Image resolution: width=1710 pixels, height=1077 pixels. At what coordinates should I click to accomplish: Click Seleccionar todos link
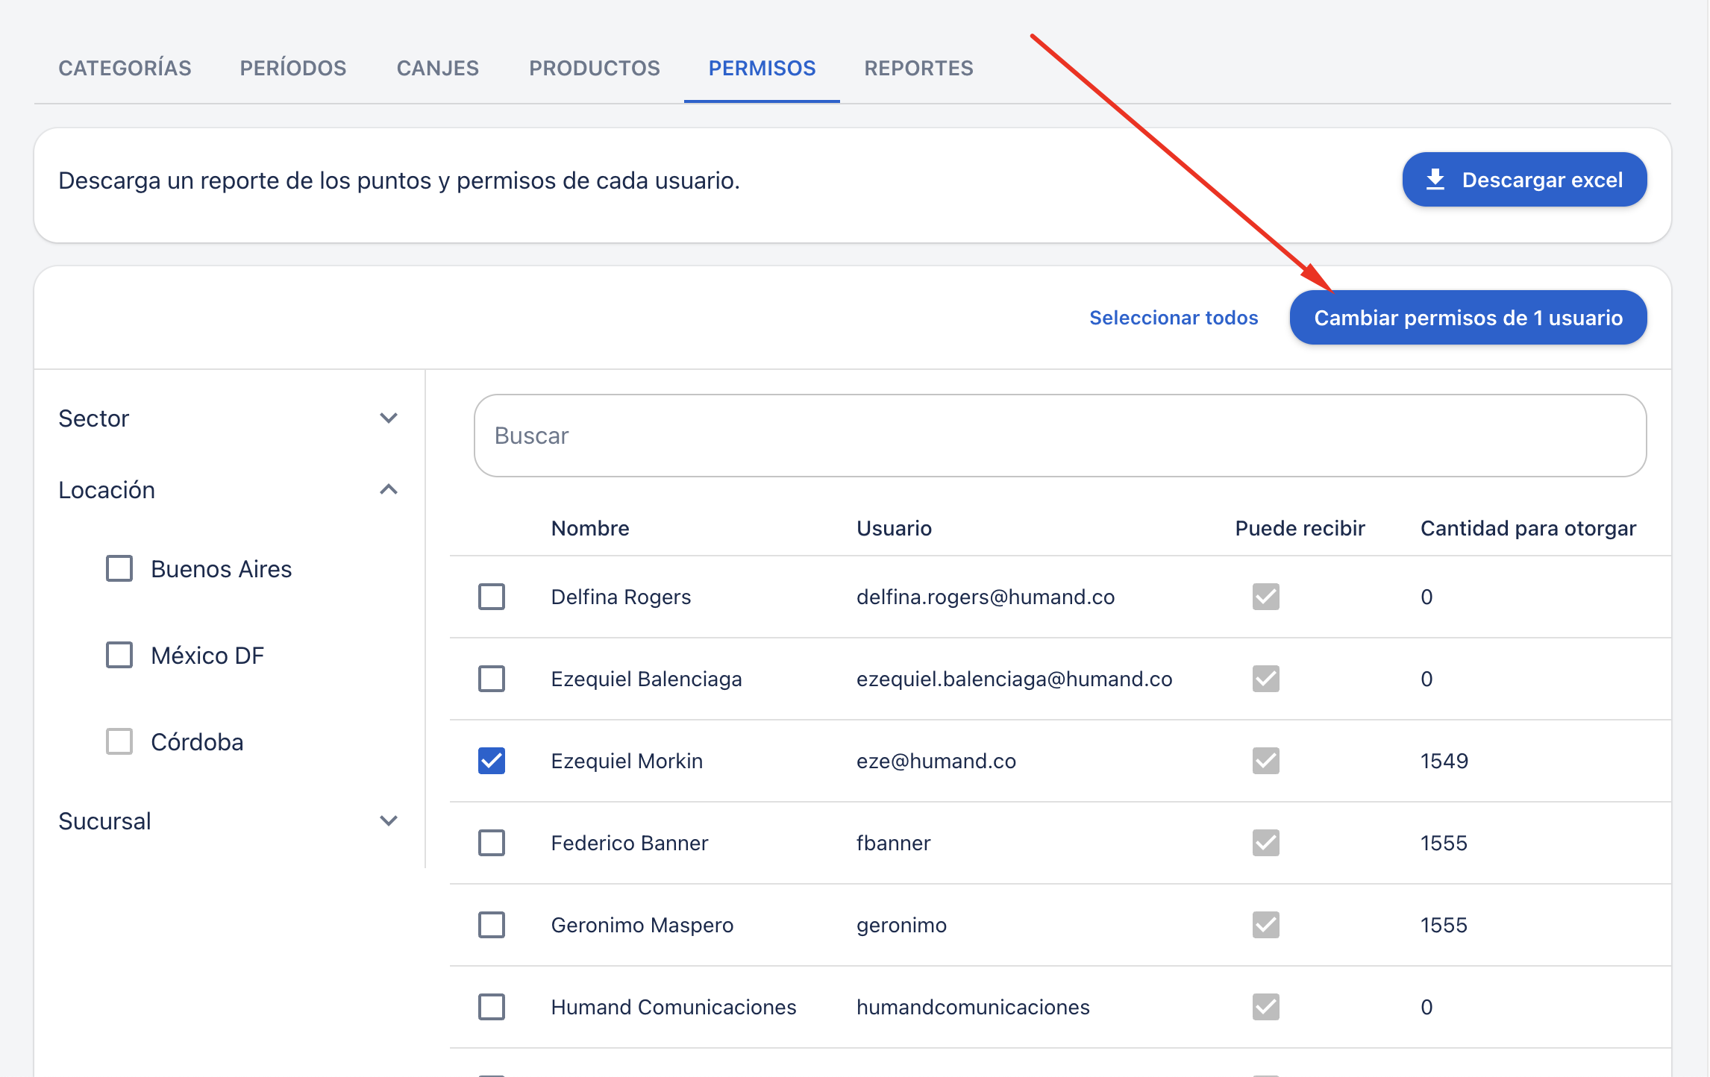click(x=1174, y=318)
